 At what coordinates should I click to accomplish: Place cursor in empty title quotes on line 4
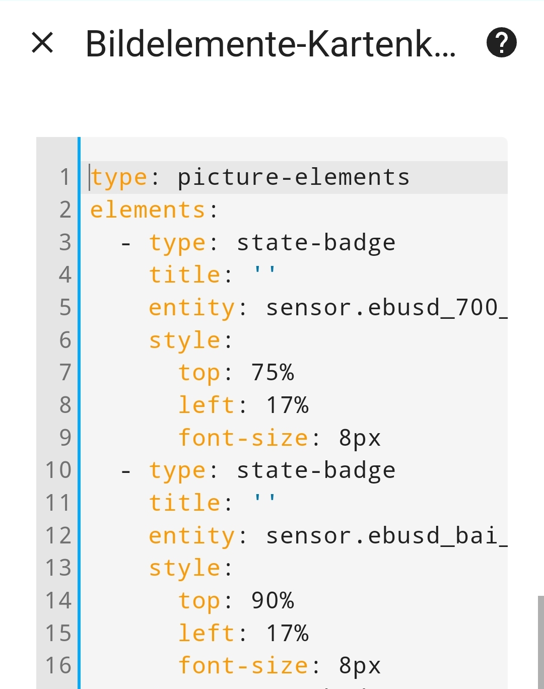click(x=265, y=275)
